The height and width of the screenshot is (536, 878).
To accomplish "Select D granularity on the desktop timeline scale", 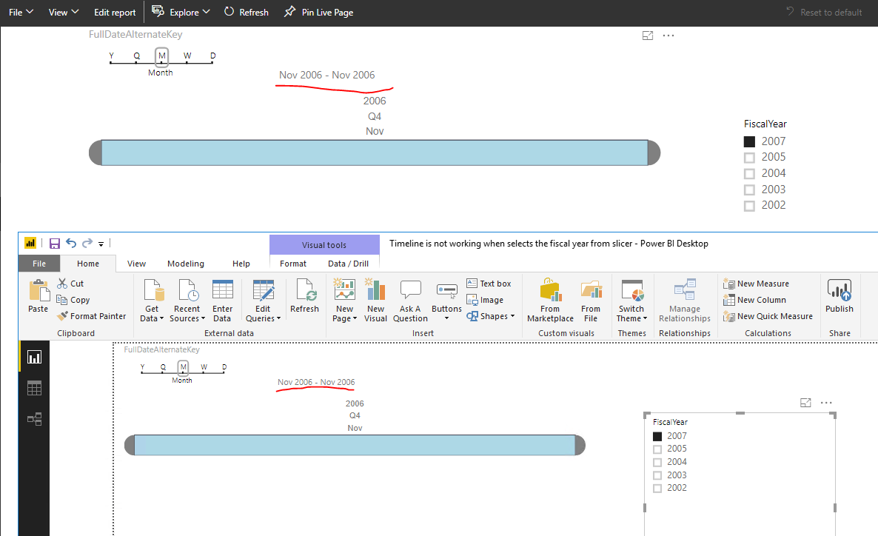I will coord(224,367).
